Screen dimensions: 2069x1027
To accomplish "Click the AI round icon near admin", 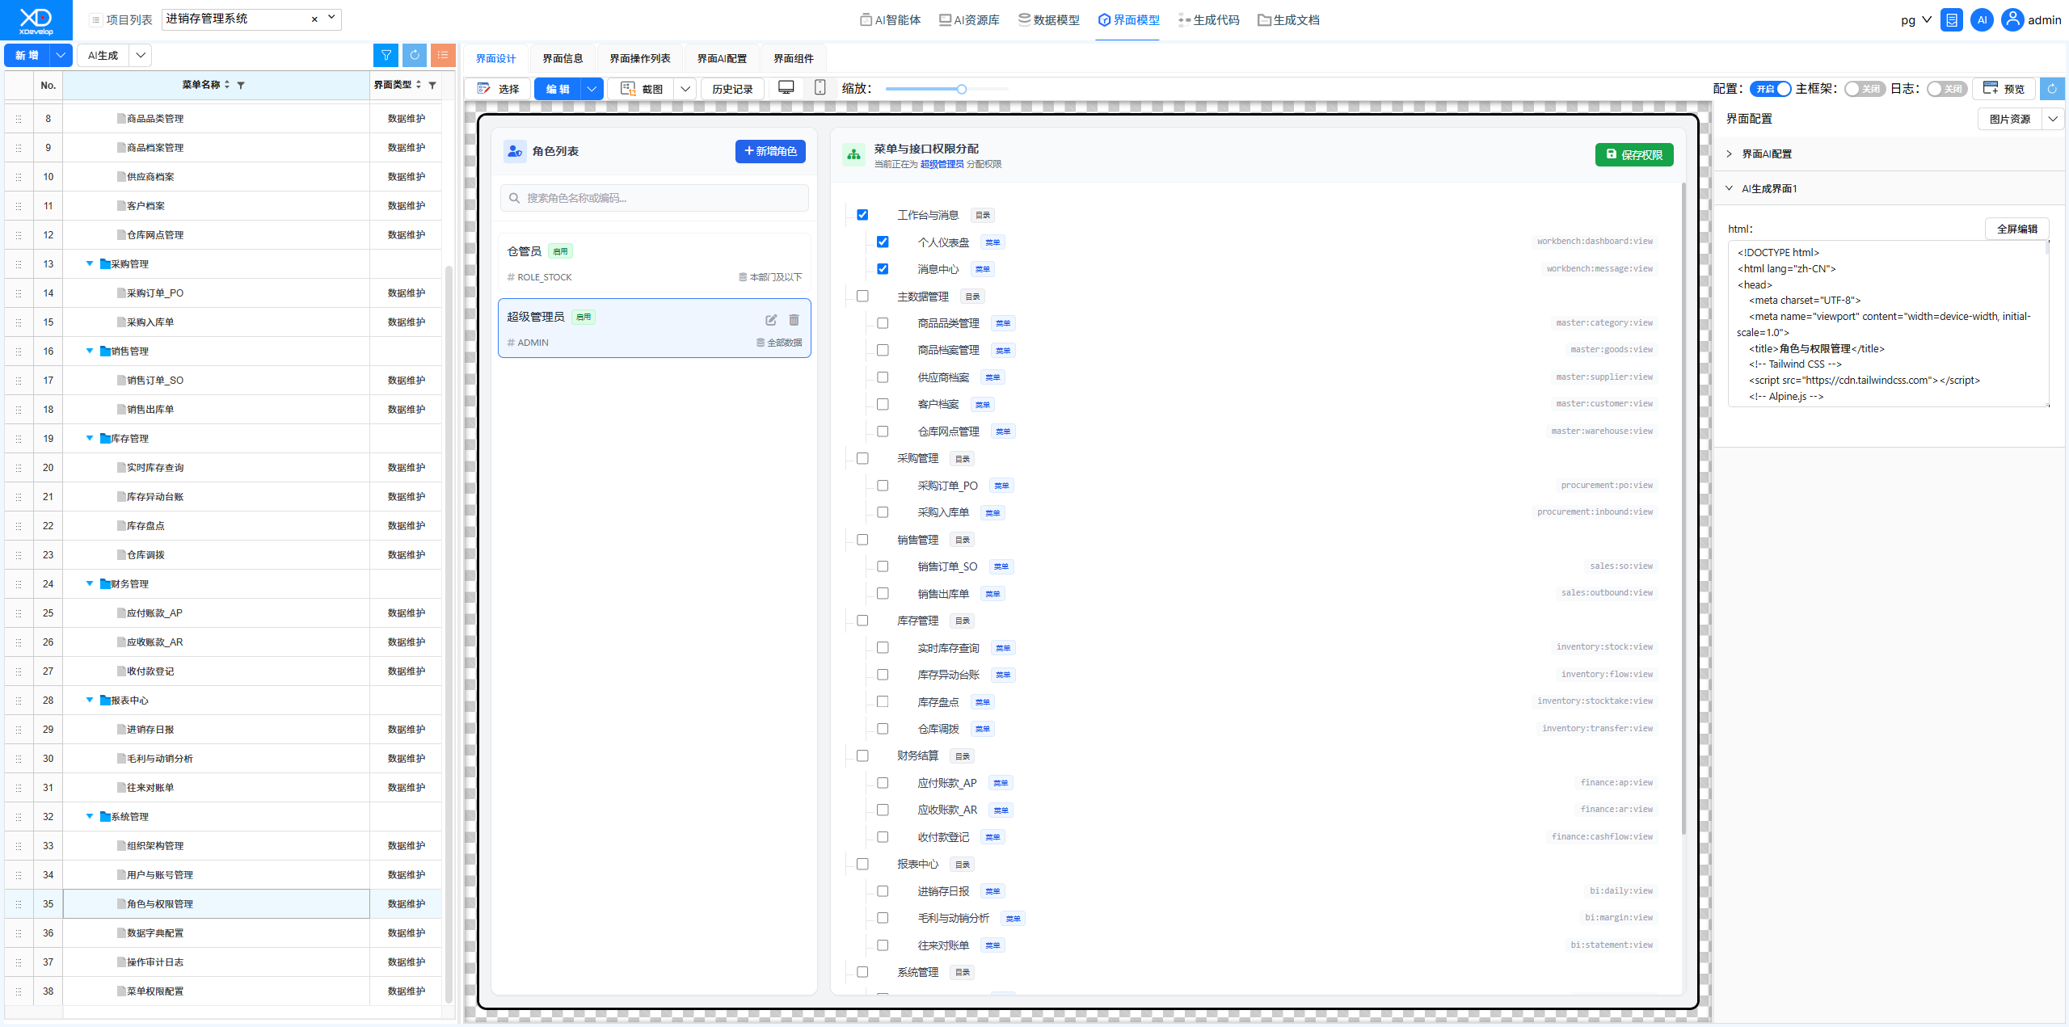I will pyautogui.click(x=1982, y=20).
